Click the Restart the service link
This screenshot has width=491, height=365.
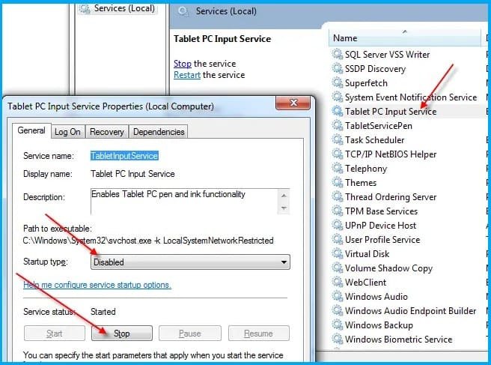(187, 75)
